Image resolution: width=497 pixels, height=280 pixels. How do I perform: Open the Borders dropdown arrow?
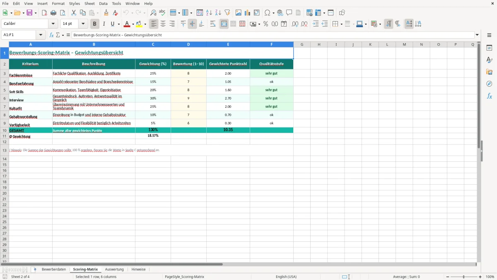[341, 24]
